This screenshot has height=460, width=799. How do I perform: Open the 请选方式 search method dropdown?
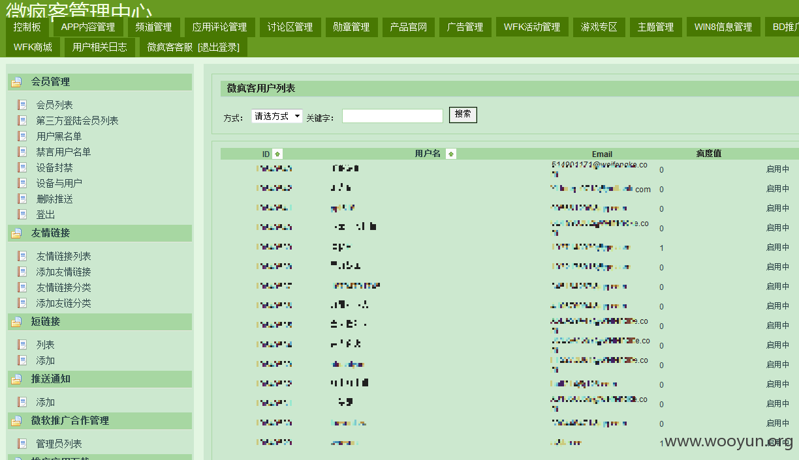[277, 116]
